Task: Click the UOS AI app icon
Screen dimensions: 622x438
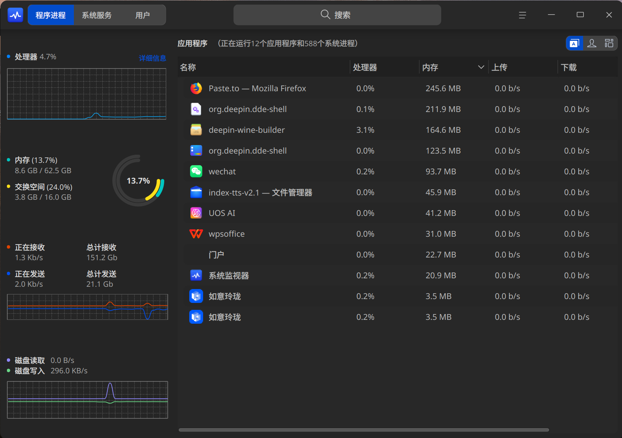Action: [196, 213]
